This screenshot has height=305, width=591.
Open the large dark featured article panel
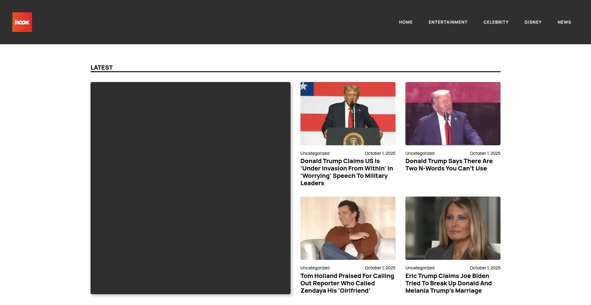[x=190, y=188]
